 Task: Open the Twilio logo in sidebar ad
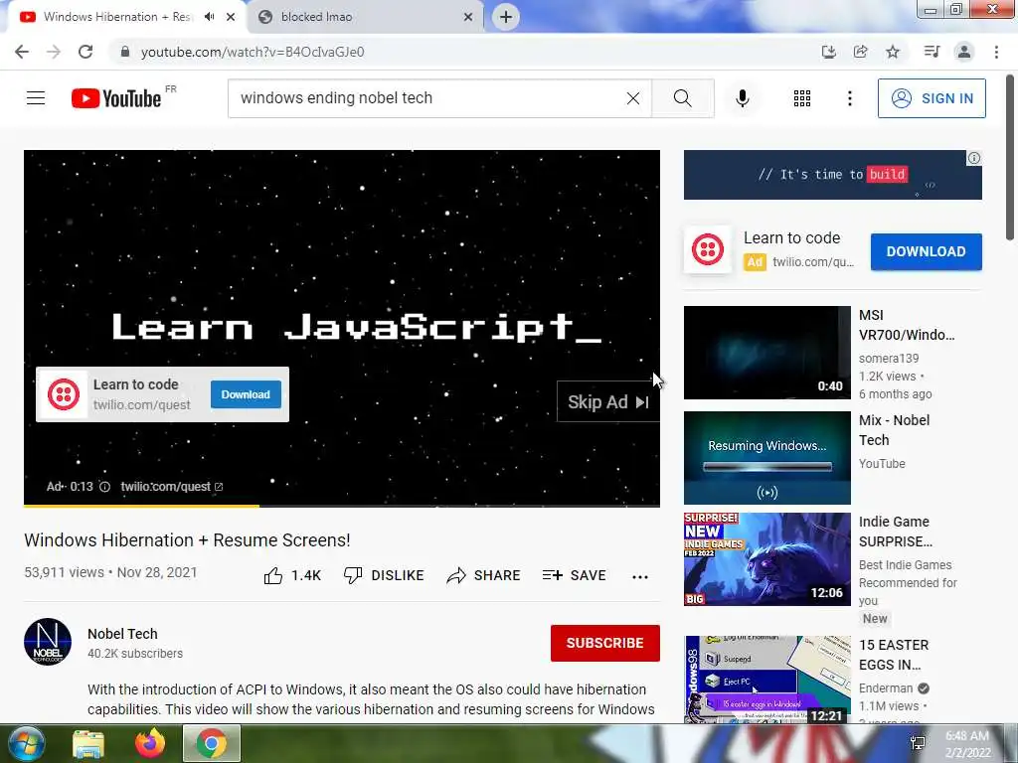tap(708, 249)
